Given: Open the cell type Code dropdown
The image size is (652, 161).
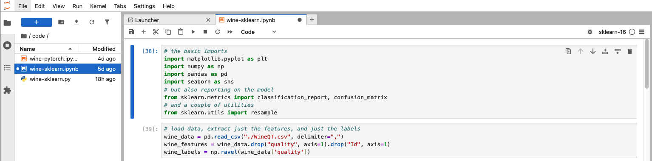Looking at the screenshot, I should pos(258,32).
